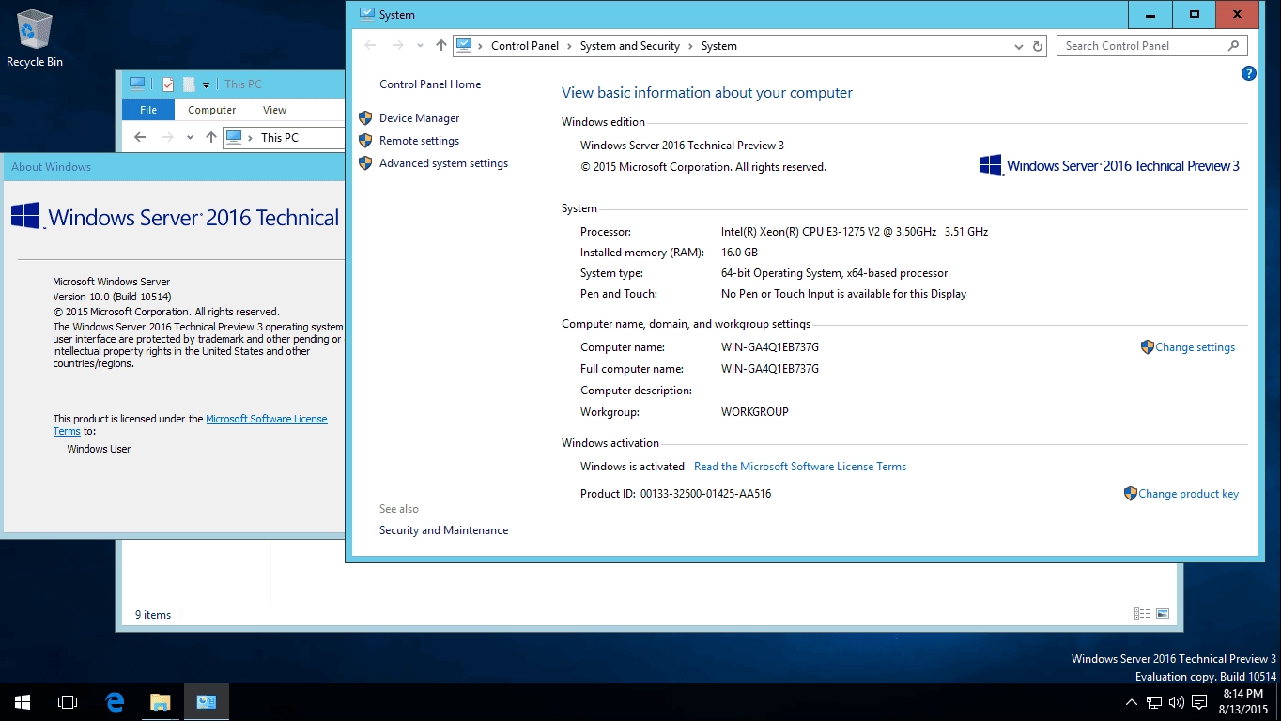
Task: Open Remote settings
Action: point(419,141)
